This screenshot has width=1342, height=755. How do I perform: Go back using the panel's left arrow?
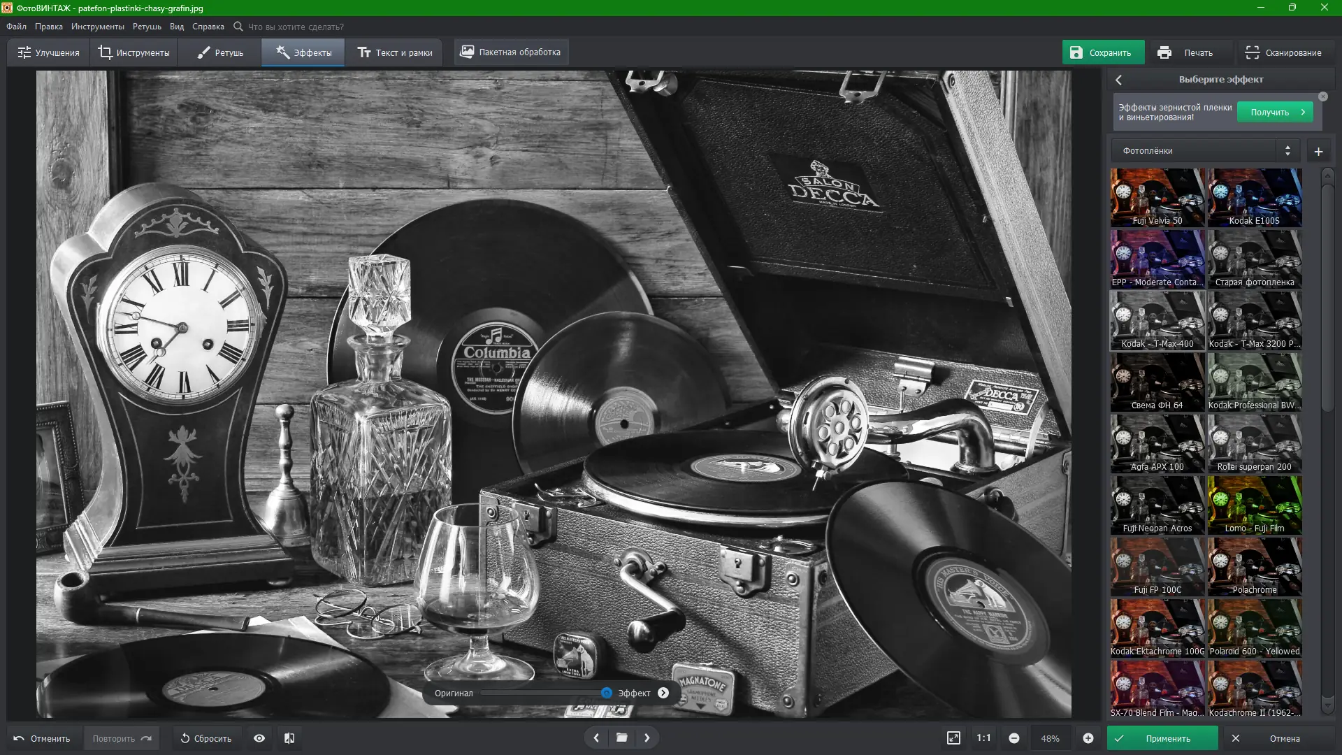[1119, 80]
